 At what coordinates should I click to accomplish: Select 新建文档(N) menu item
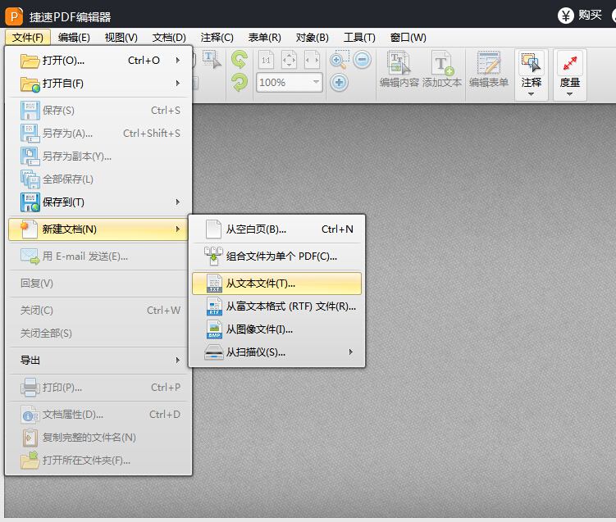(x=98, y=229)
